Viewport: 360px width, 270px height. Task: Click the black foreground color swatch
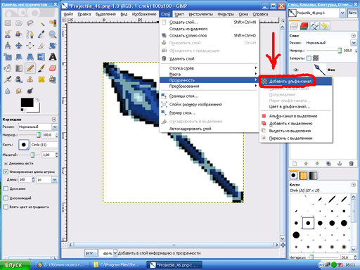27,103
